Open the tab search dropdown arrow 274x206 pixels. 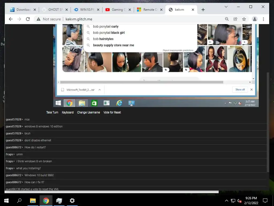(226, 7)
